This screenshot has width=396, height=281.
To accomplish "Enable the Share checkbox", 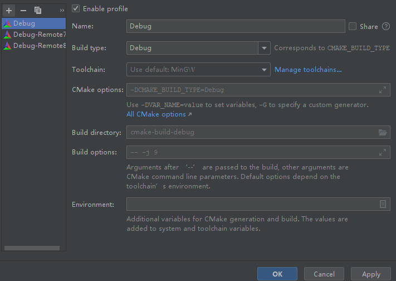I will pyautogui.click(x=353, y=26).
